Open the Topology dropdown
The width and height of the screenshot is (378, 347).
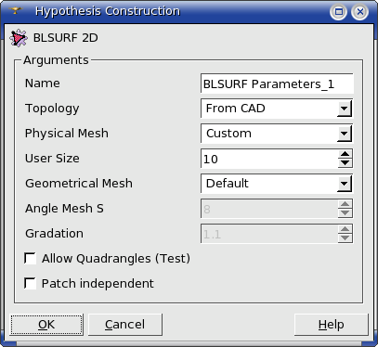coord(277,109)
